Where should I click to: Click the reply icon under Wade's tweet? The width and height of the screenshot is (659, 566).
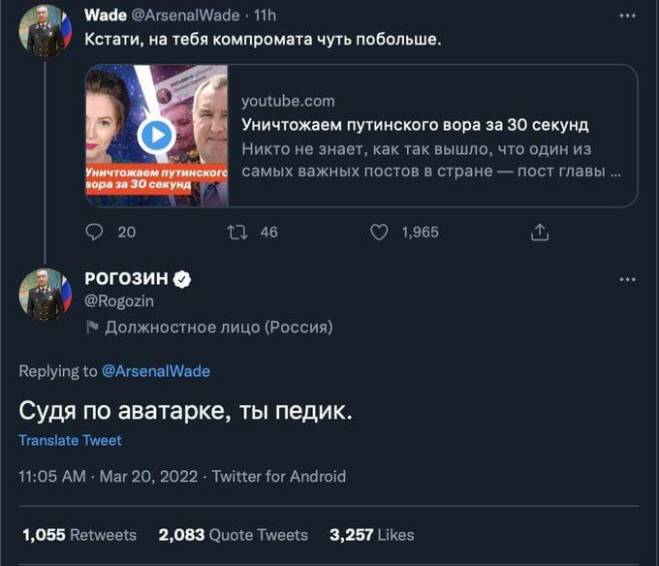tap(95, 232)
